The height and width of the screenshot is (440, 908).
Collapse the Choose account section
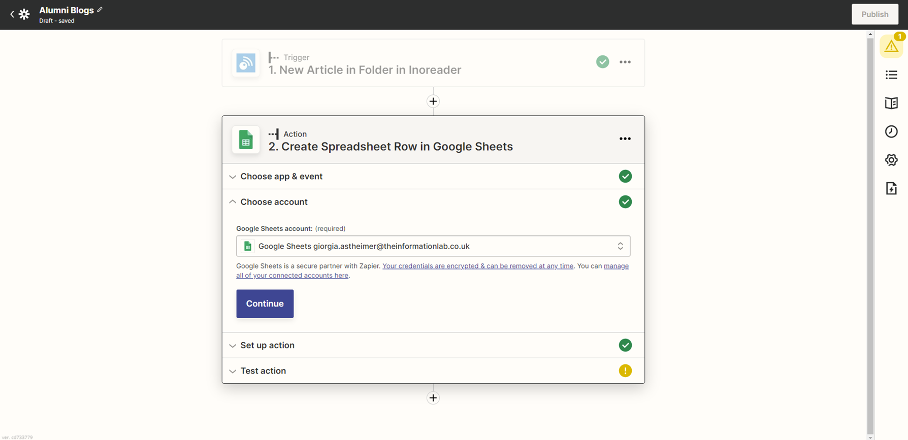coord(433,202)
